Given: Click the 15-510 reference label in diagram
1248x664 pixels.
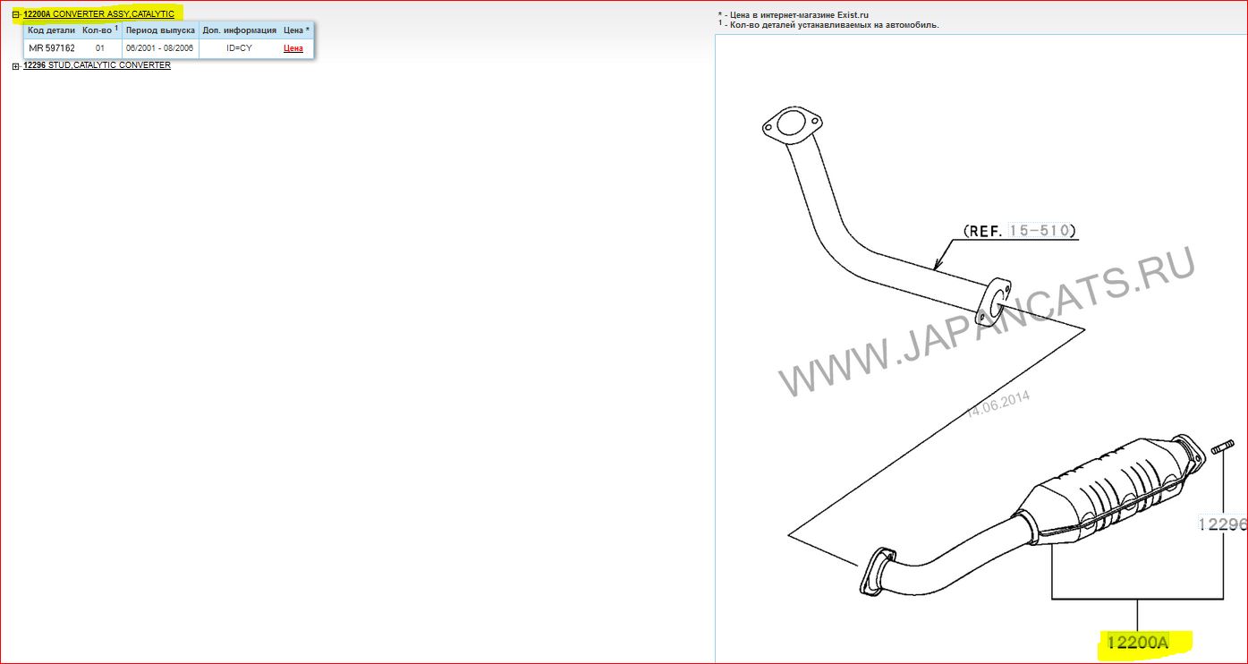Looking at the screenshot, I should (1039, 231).
